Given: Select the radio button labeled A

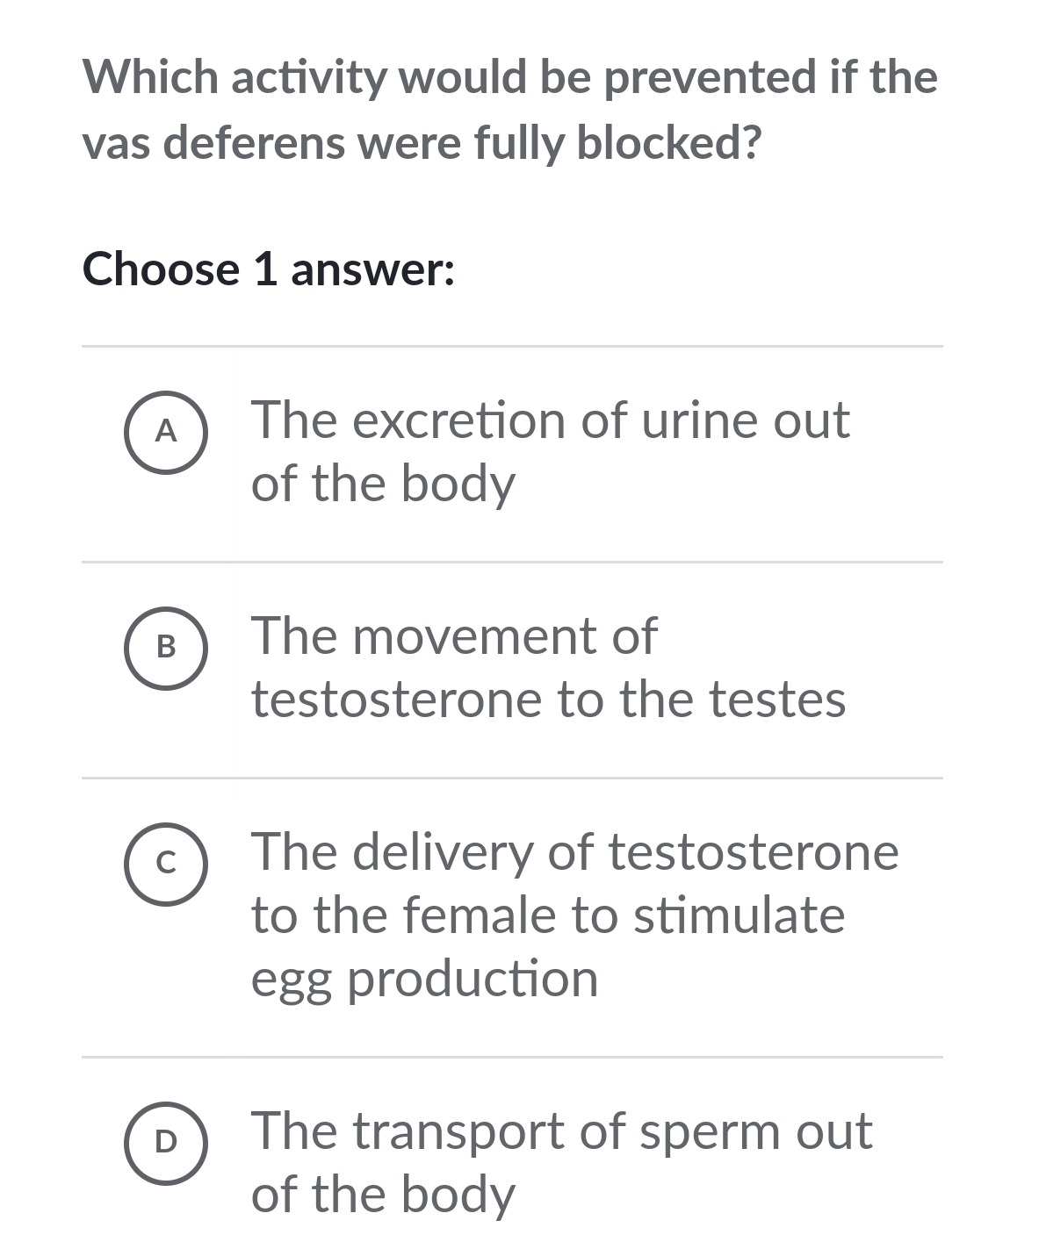Looking at the screenshot, I should (x=166, y=432).
